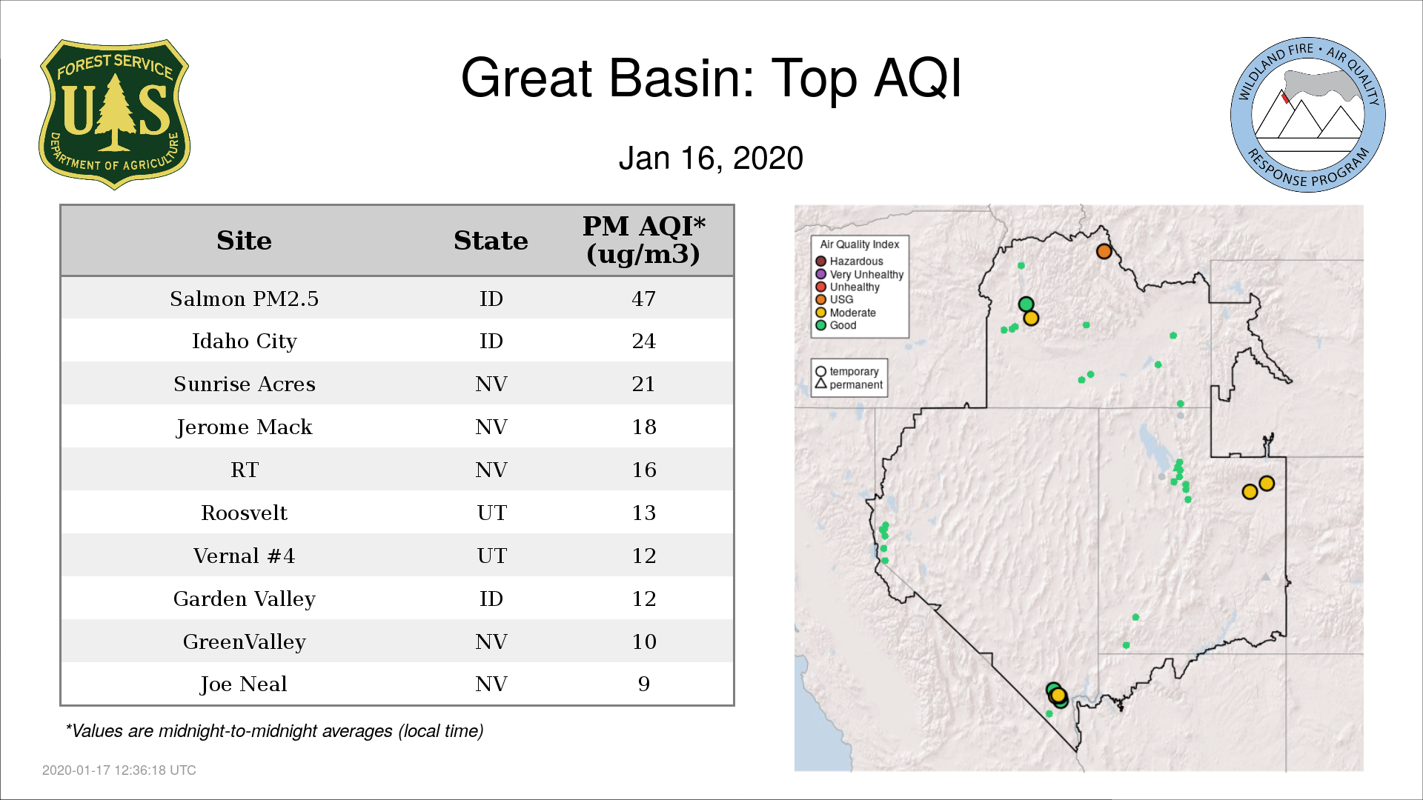Select the 'Garden Valley' site cell
Viewport: 1423px width, 800px height.
click(244, 599)
